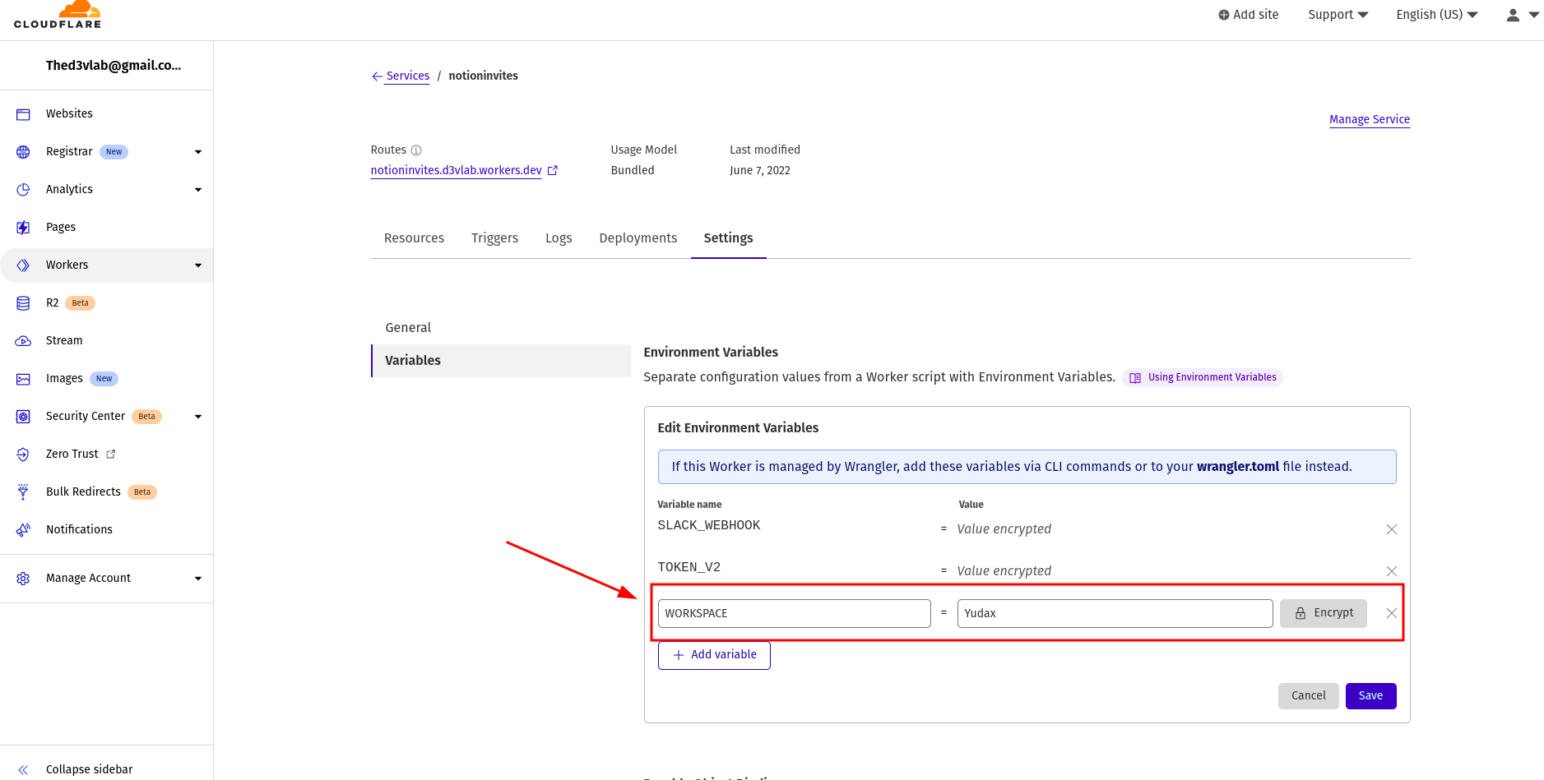
Task: Click the SLACK_WEBHOOK variable name
Action: coord(709,525)
